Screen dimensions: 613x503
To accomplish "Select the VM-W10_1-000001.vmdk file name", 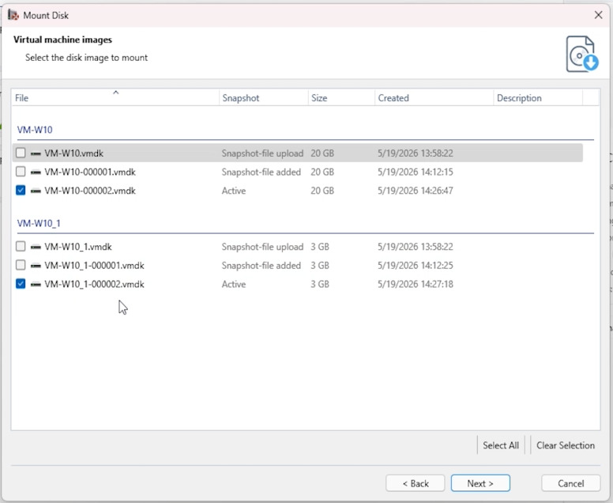I will 94,266.
